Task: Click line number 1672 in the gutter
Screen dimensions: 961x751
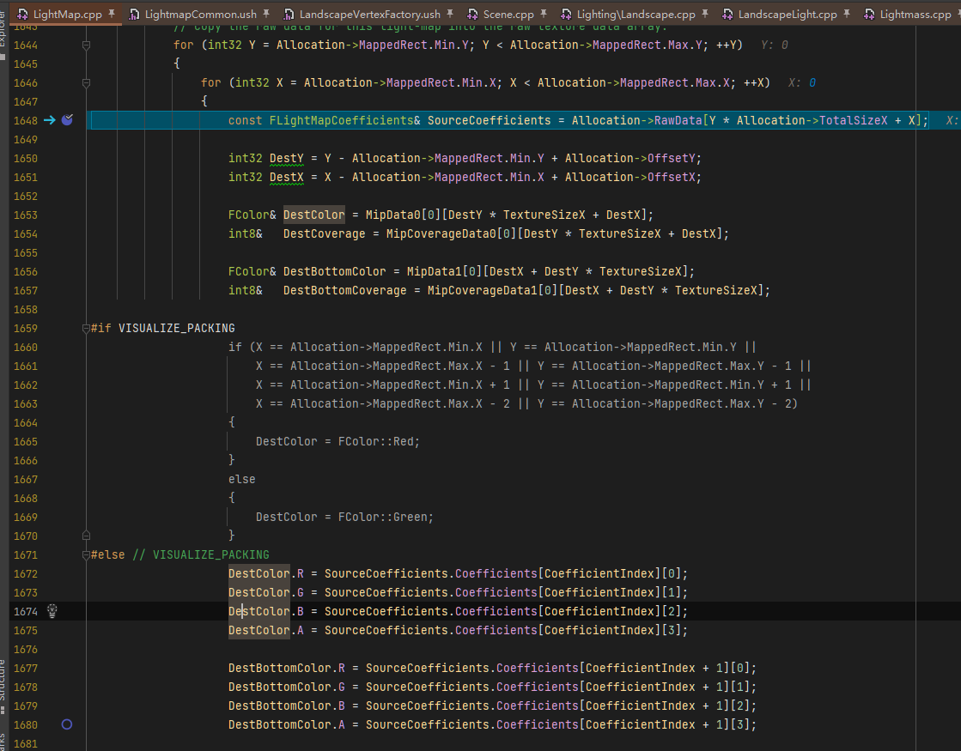Action: point(26,574)
